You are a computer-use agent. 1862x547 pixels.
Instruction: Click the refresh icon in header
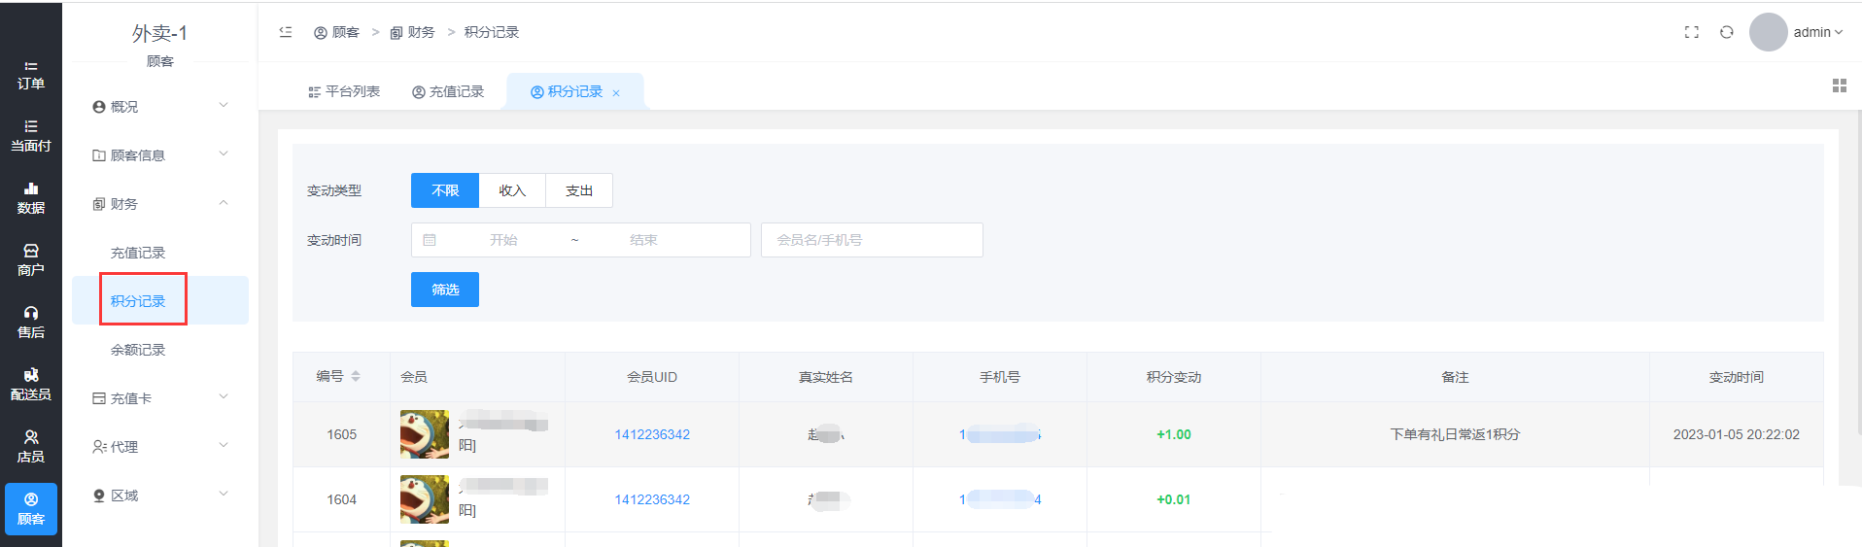tap(1726, 32)
